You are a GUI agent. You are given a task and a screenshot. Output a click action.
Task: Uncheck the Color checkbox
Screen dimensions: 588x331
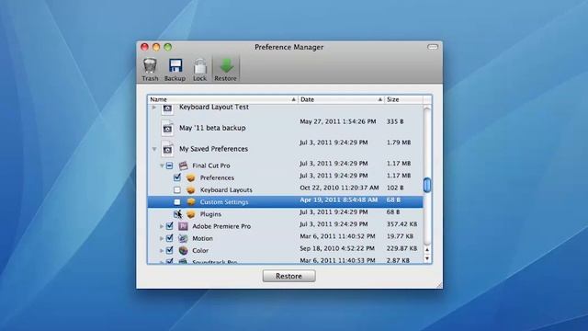[x=169, y=250]
